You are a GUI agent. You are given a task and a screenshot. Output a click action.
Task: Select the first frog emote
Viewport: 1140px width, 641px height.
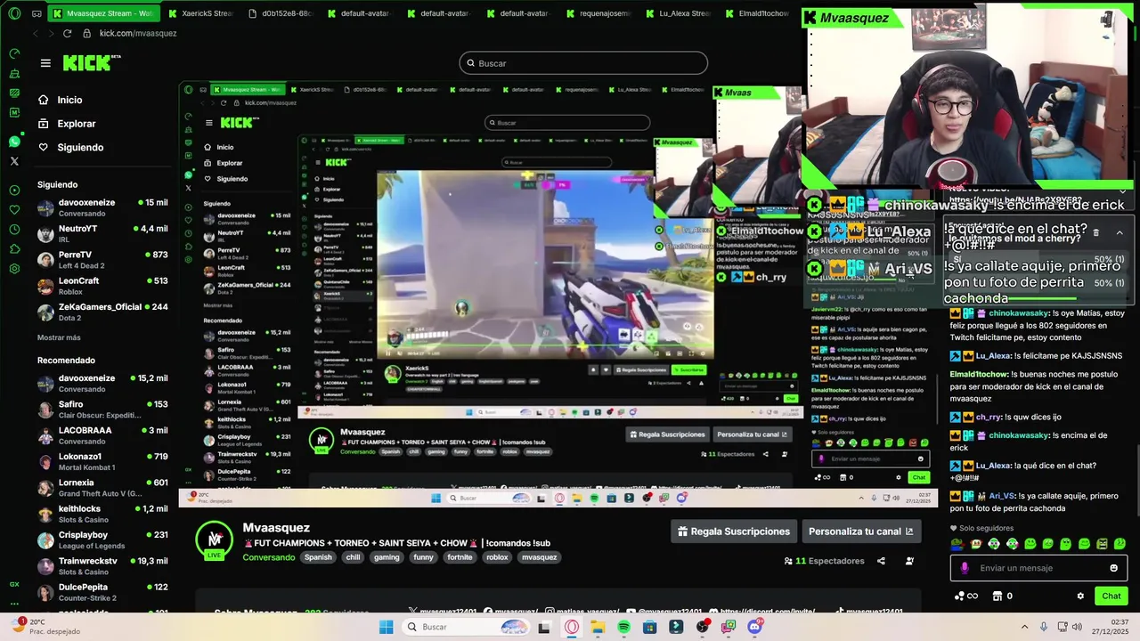point(957,544)
